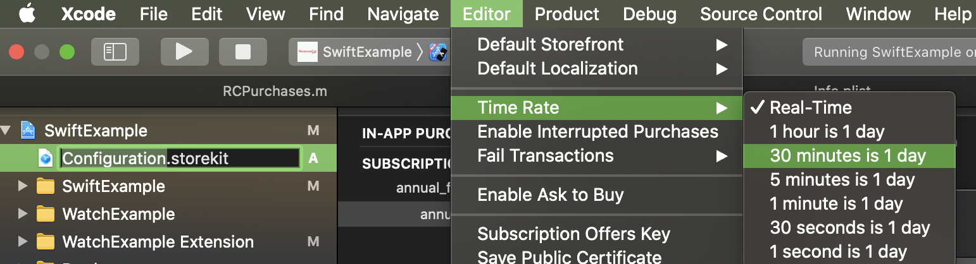This screenshot has width=976, height=264.
Task: Open the View menu
Action: click(265, 14)
